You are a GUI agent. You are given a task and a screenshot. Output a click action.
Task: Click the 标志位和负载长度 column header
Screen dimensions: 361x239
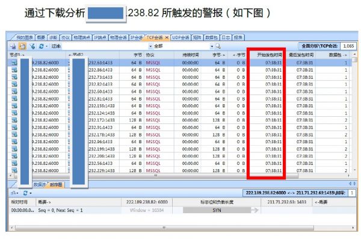[x=217, y=202]
